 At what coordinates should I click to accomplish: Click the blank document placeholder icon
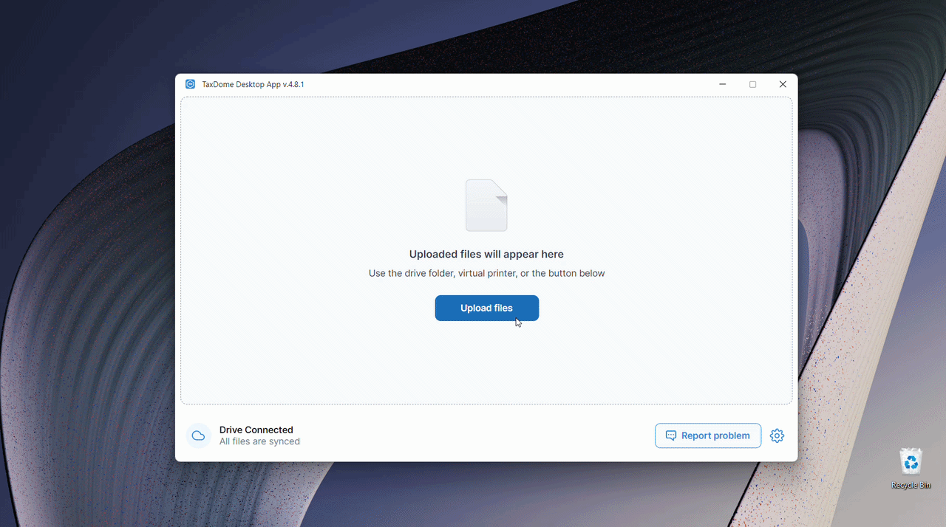coord(486,205)
